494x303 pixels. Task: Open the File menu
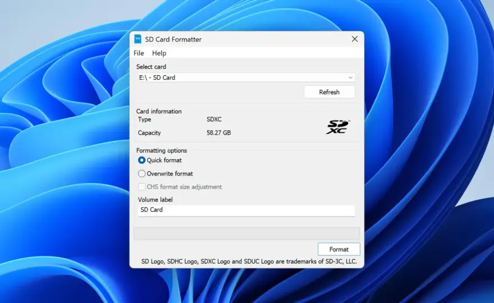(139, 53)
